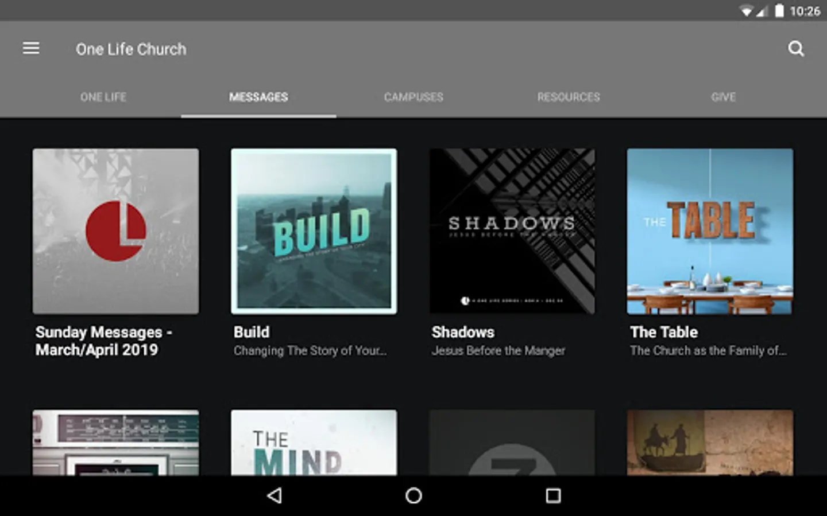This screenshot has height=516, width=827.
Task: Open the radio artwork series thumbnail
Action: click(116, 442)
